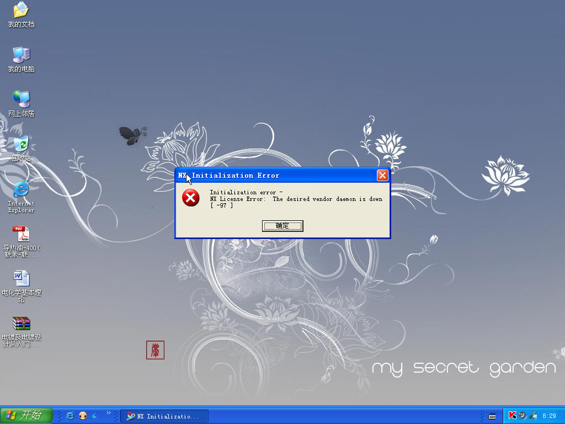565x424 pixels.
Task: Click the keyboard language bar icon
Action: tap(492, 416)
